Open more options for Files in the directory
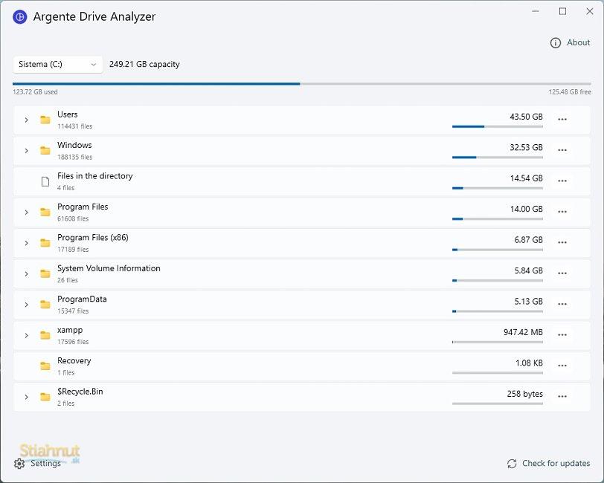 click(562, 181)
